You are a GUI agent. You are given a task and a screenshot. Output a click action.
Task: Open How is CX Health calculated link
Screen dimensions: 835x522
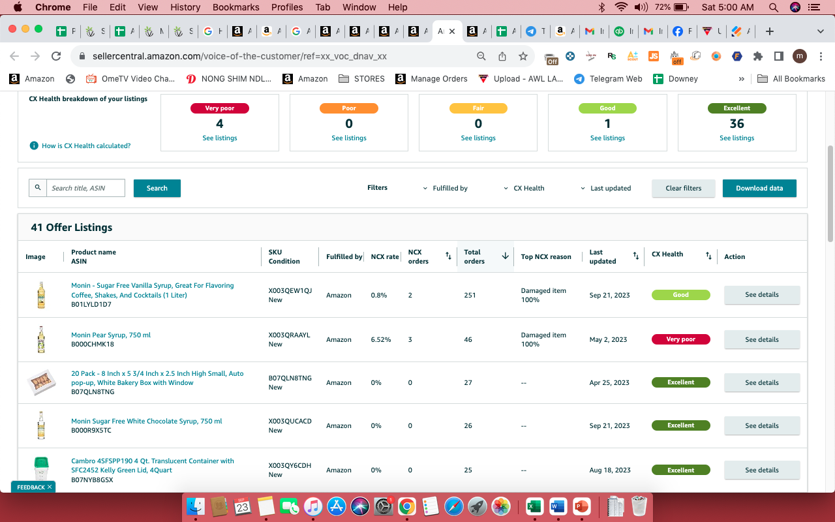click(86, 146)
